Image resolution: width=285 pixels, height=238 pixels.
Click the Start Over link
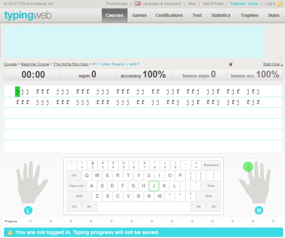(x=273, y=64)
